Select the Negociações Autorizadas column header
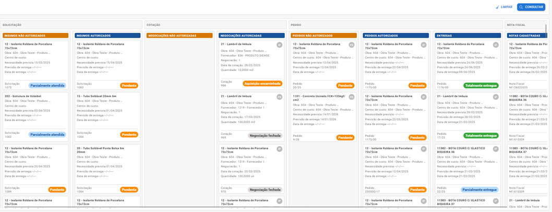Screen dimensions: 552x212 (x=251, y=36)
